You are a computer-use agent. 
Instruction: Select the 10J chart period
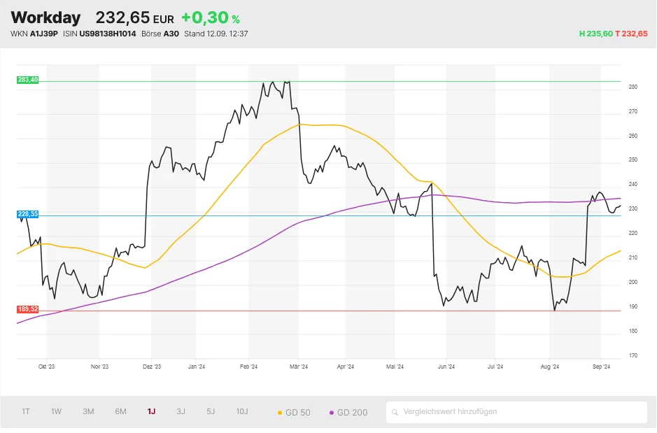[242, 411]
